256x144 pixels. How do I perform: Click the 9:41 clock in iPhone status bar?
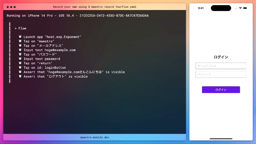(x=201, y=8)
